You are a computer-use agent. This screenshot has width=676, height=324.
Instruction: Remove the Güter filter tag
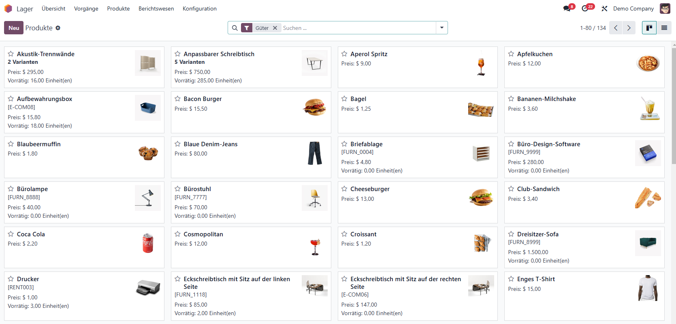click(275, 28)
